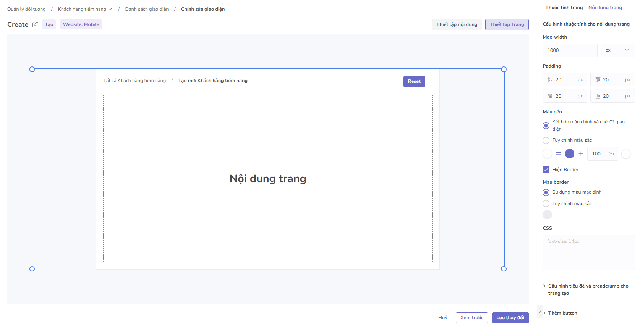Click the padding-right alignment icon
Screen dimensions: 640x328
pyautogui.click(x=550, y=96)
